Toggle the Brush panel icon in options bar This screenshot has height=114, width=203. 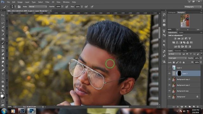19,7
